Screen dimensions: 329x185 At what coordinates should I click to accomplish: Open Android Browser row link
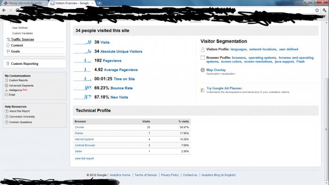pos(85,145)
